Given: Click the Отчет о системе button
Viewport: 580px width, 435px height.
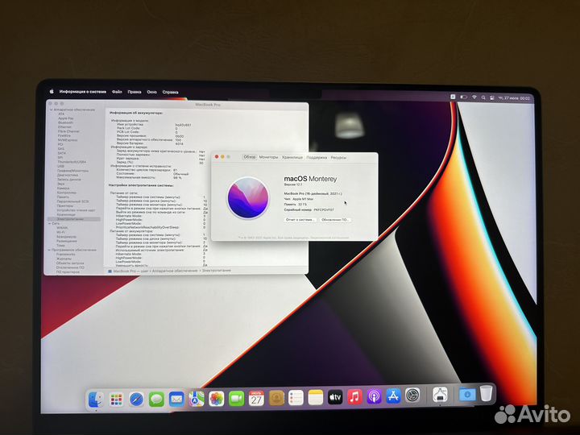Looking at the screenshot, I should [300, 220].
